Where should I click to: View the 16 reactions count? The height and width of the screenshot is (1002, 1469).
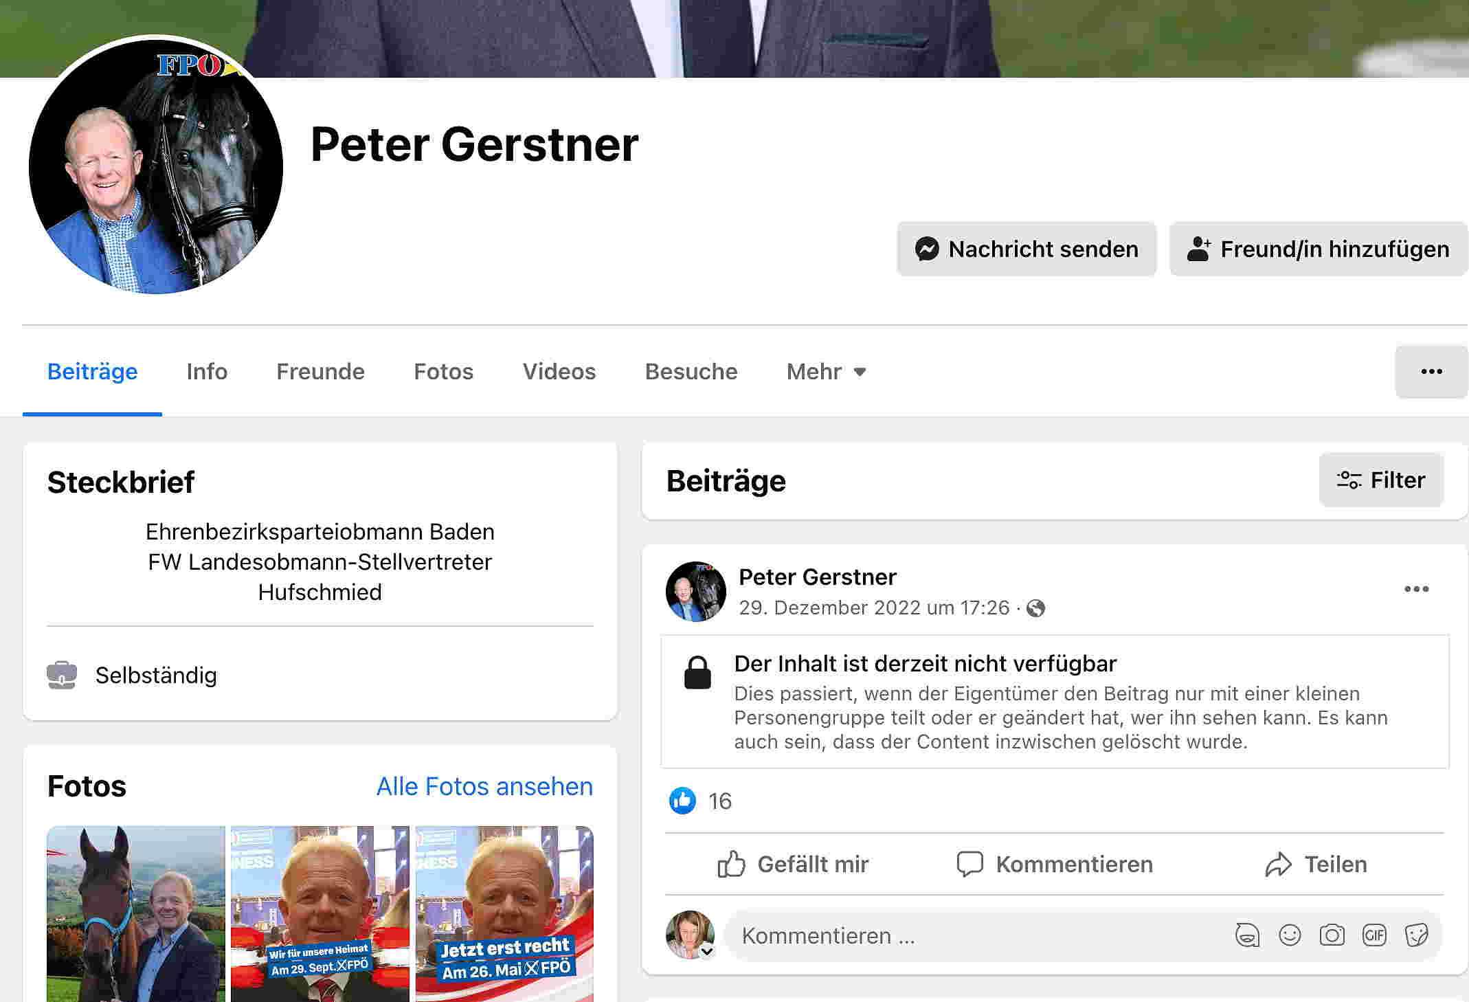click(x=720, y=801)
